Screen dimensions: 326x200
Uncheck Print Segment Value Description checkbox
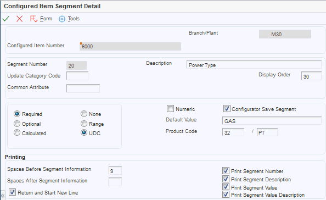(x=226, y=195)
